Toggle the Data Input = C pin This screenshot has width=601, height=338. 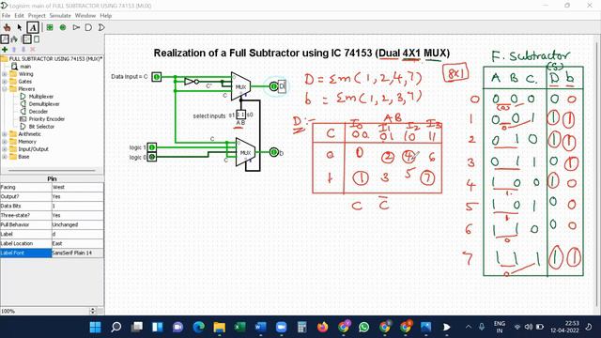point(157,77)
